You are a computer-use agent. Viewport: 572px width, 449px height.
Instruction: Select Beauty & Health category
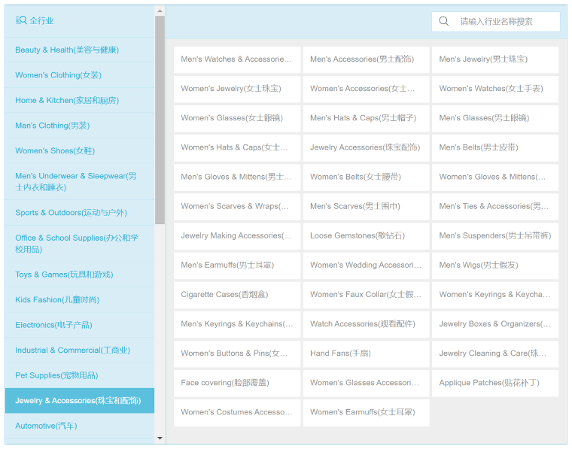click(x=67, y=50)
